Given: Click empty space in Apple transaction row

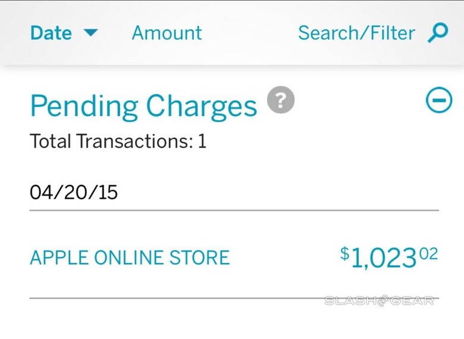Looking at the screenshot, I should (x=284, y=258).
